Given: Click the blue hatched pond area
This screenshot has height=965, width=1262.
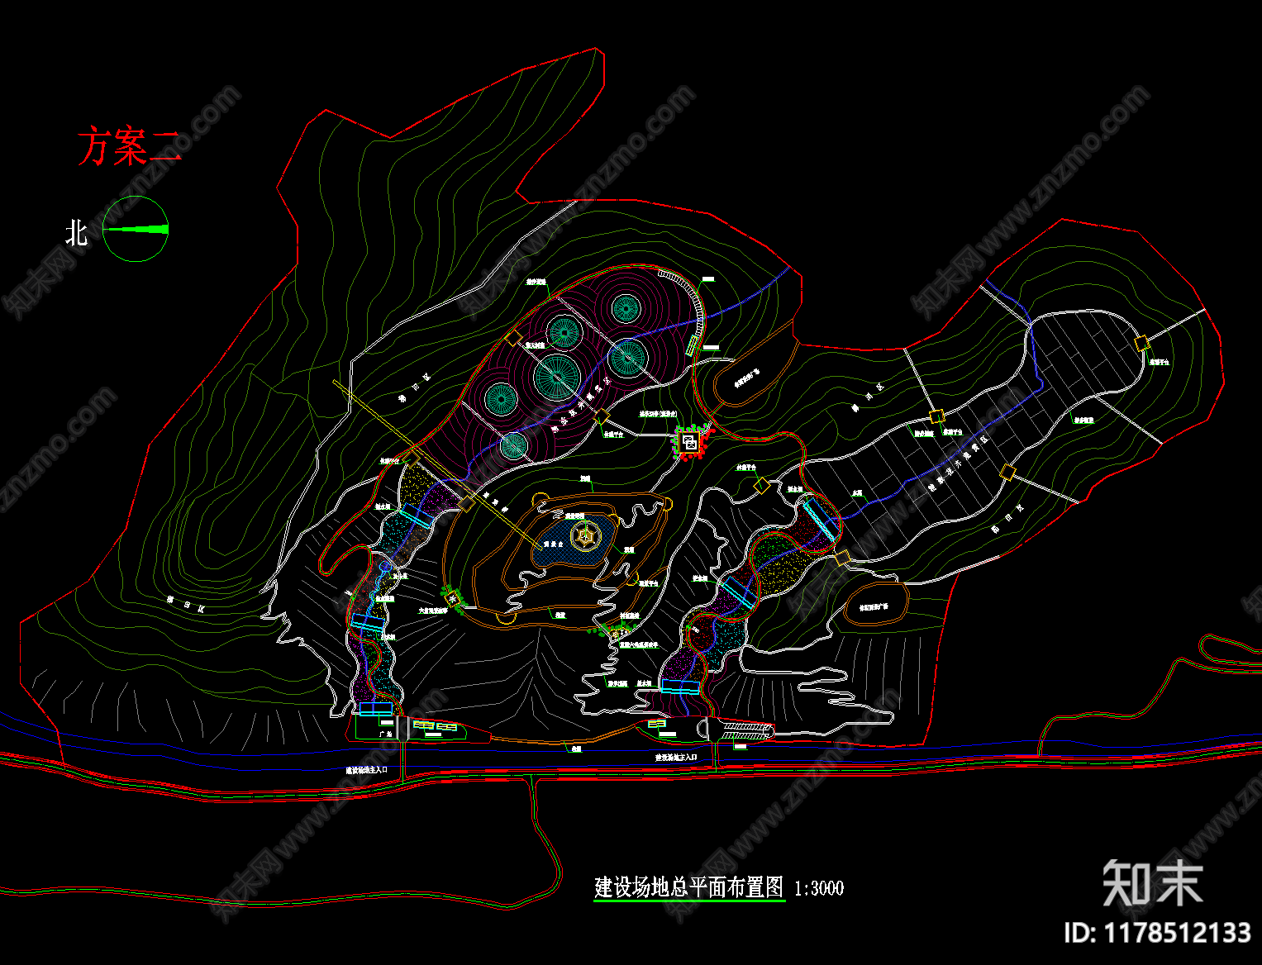Looking at the screenshot, I should pyautogui.click(x=574, y=541).
